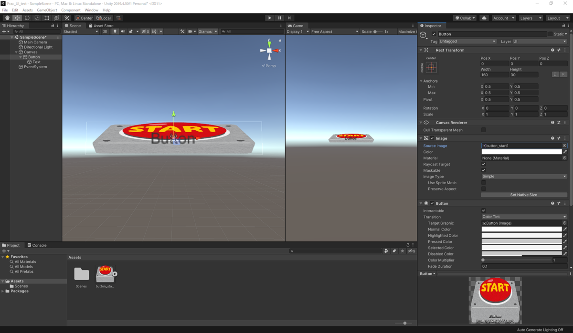Screen dimensions: 573x333
Task: Open the GameObject menu
Action: [47, 10]
